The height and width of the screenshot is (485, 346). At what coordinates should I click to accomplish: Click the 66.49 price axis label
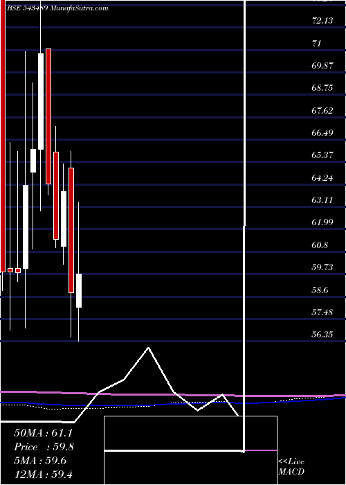[322, 133]
